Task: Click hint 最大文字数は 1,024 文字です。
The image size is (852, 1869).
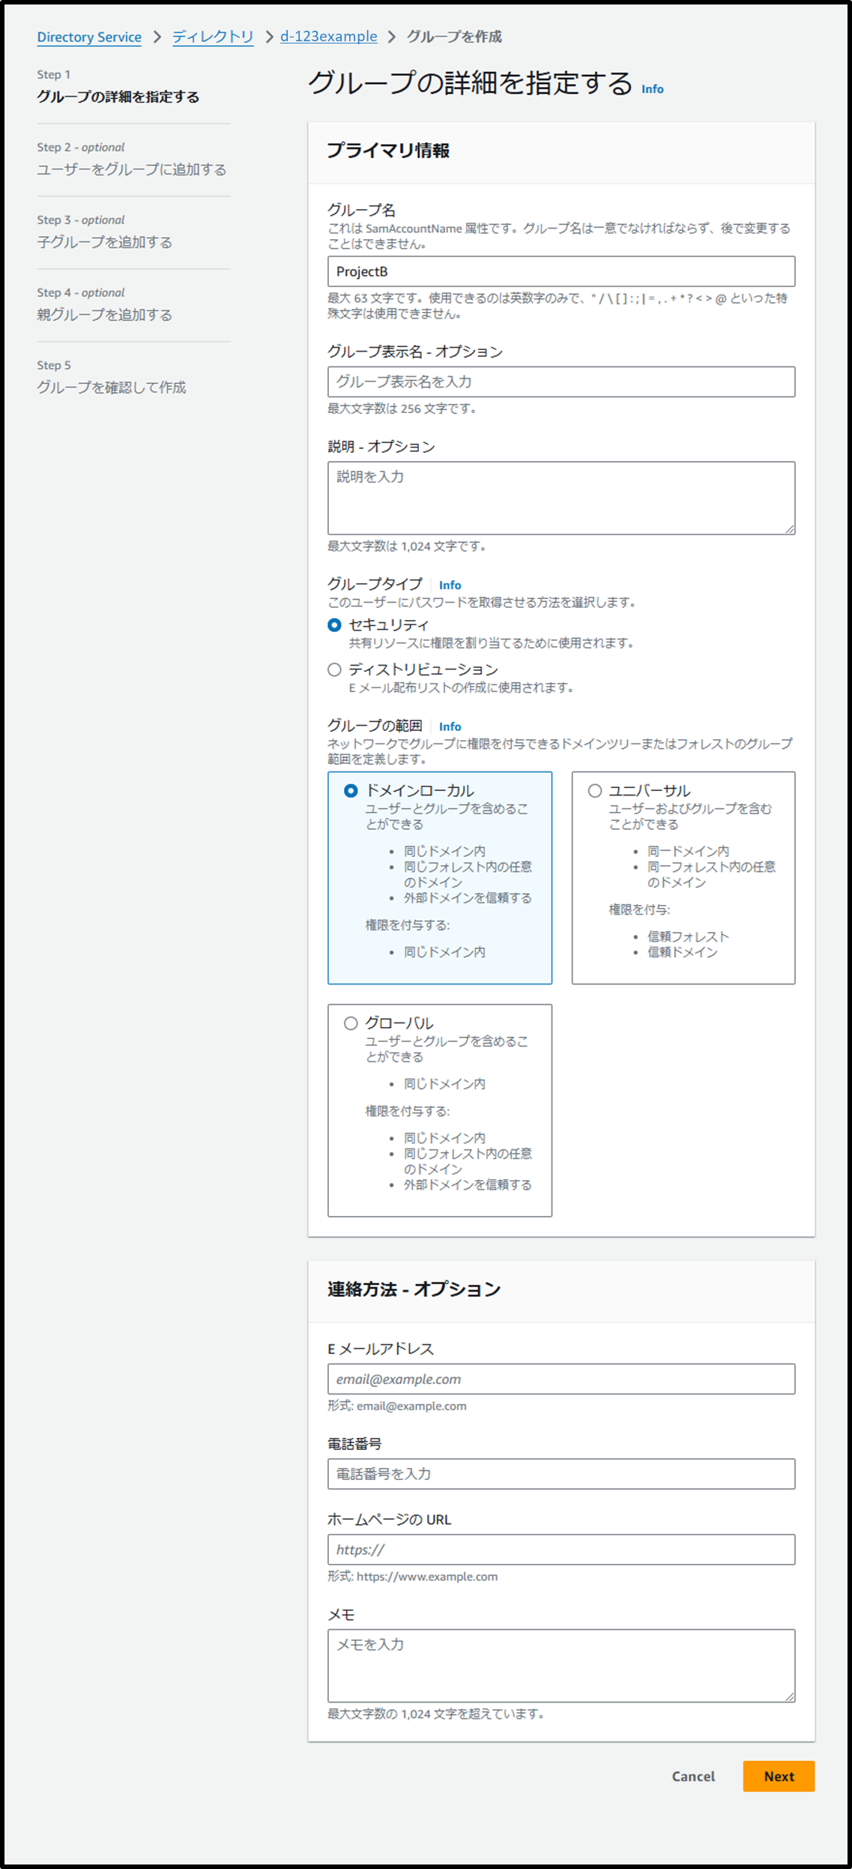Action: pos(408,547)
